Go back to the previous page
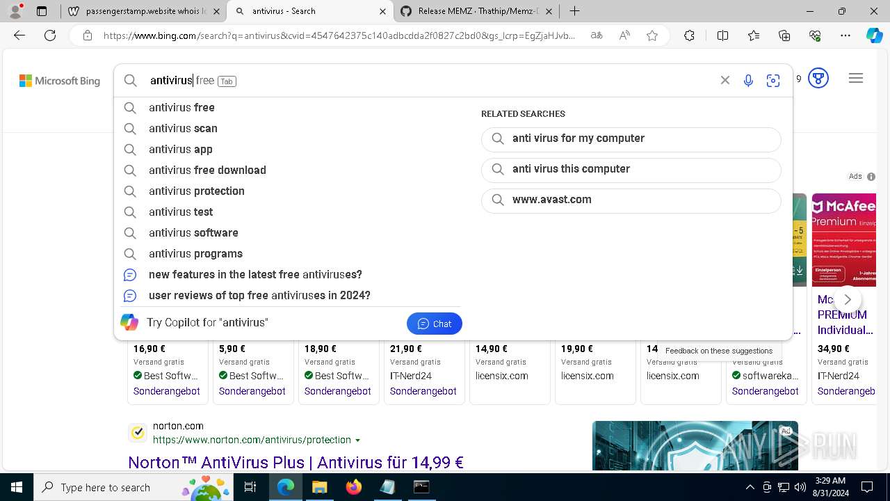 pos(19,35)
